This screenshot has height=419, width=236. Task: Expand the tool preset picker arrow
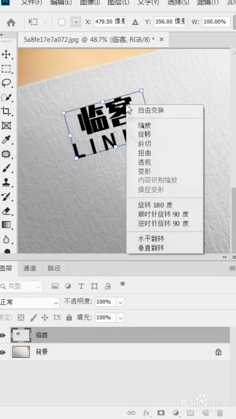tap(45, 23)
